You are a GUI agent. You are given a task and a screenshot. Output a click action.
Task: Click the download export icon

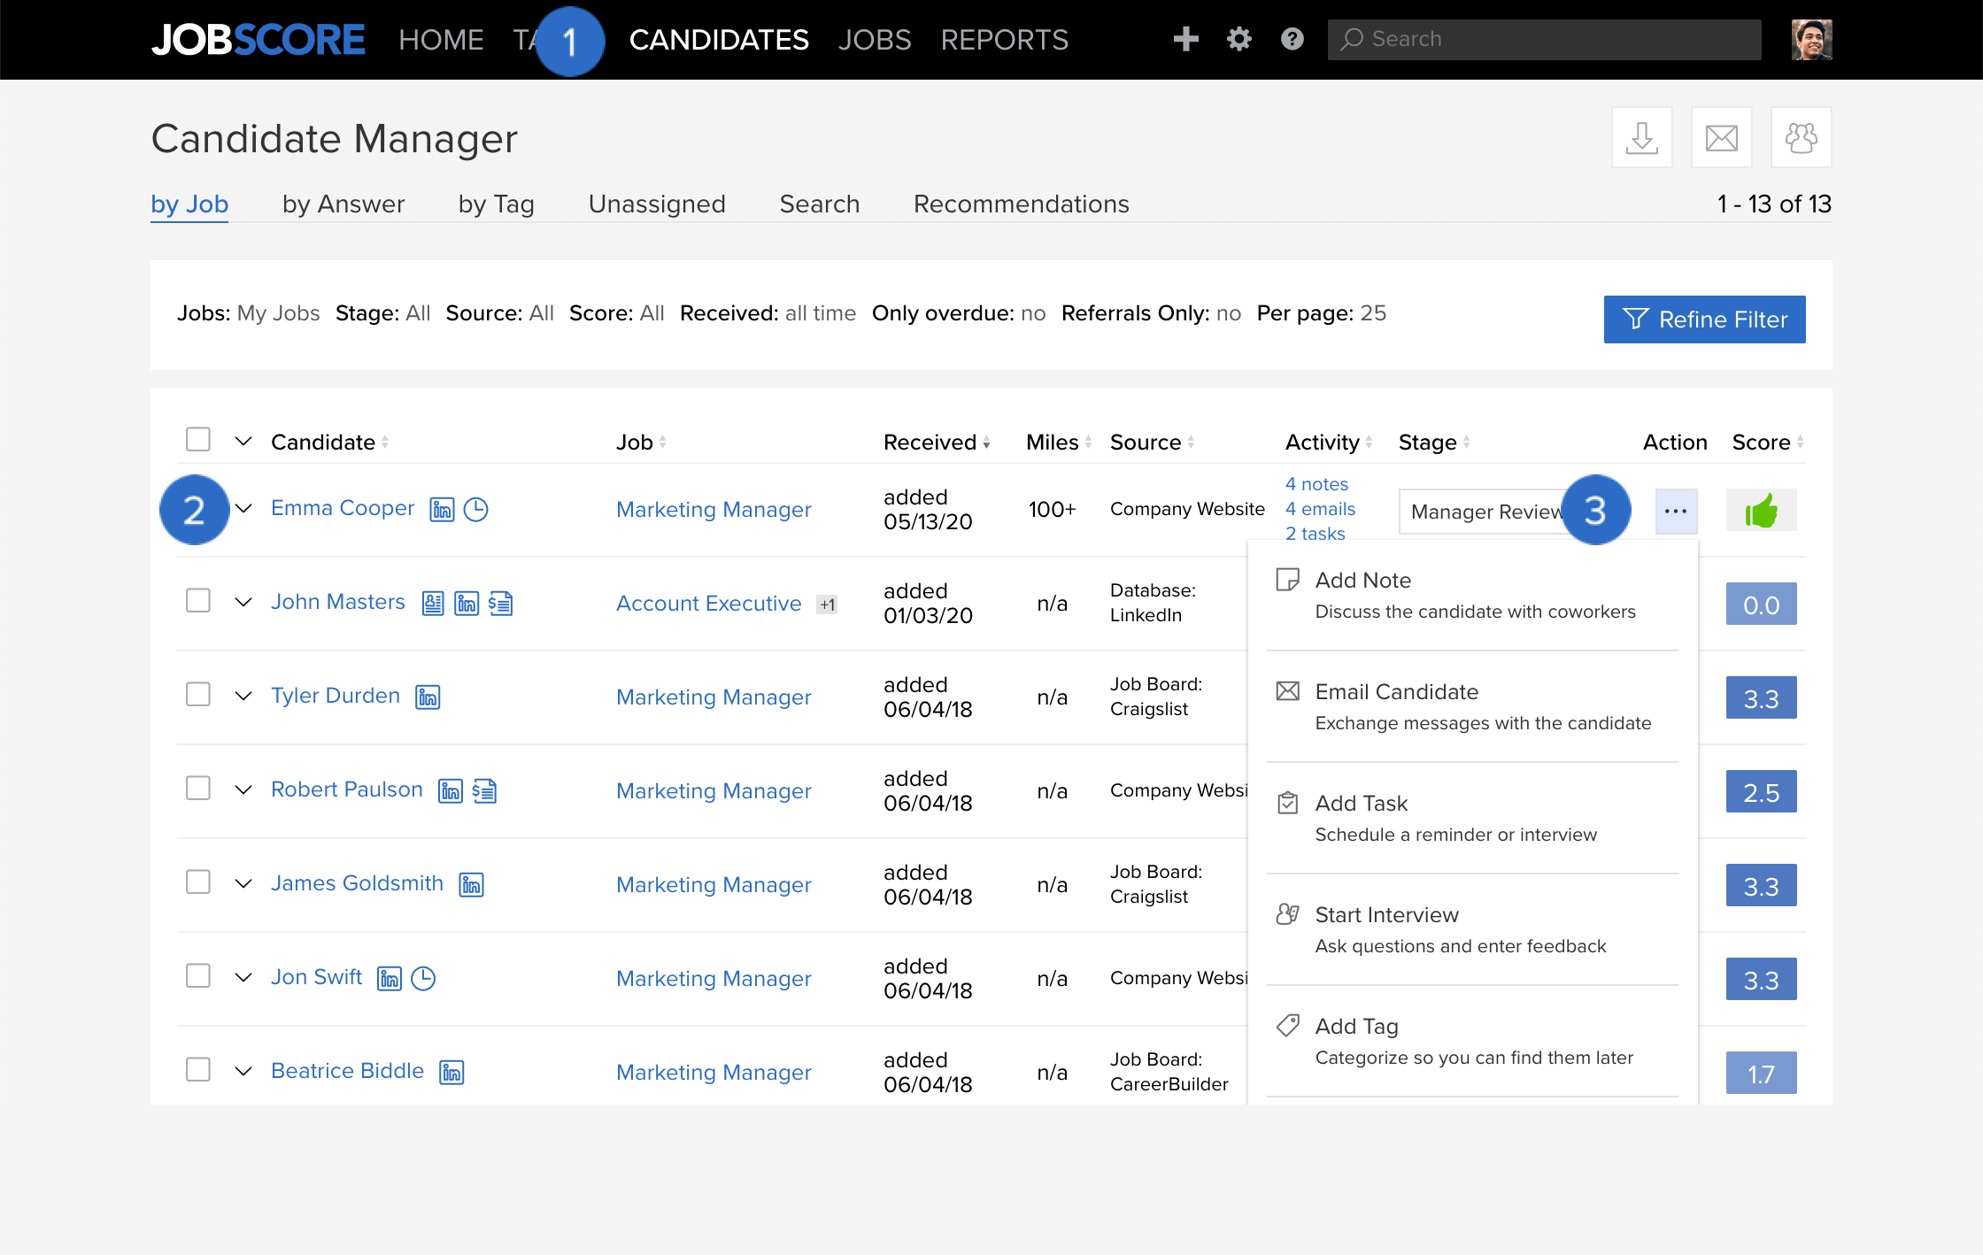point(1641,137)
